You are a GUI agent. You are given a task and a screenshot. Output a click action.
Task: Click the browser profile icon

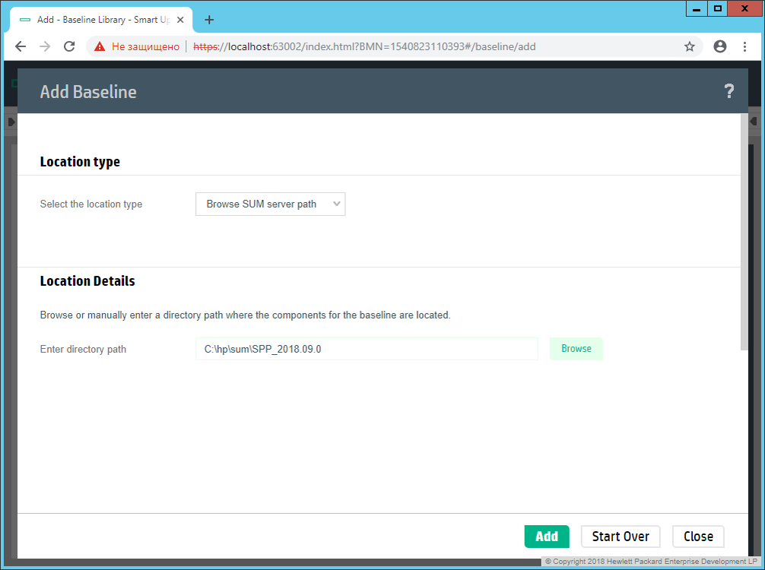point(719,46)
